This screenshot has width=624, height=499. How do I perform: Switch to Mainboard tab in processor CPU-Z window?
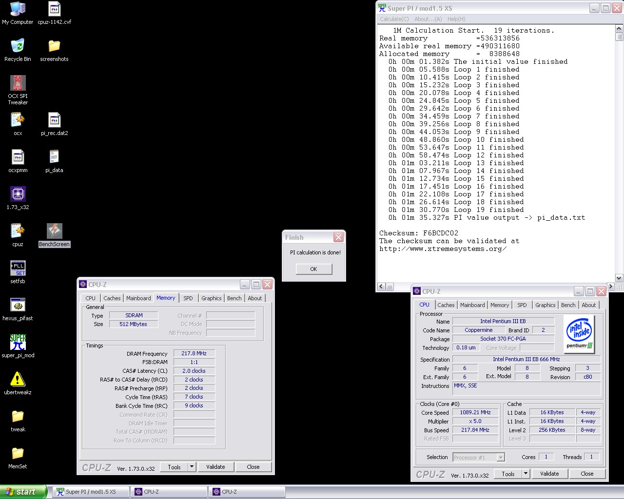click(472, 305)
